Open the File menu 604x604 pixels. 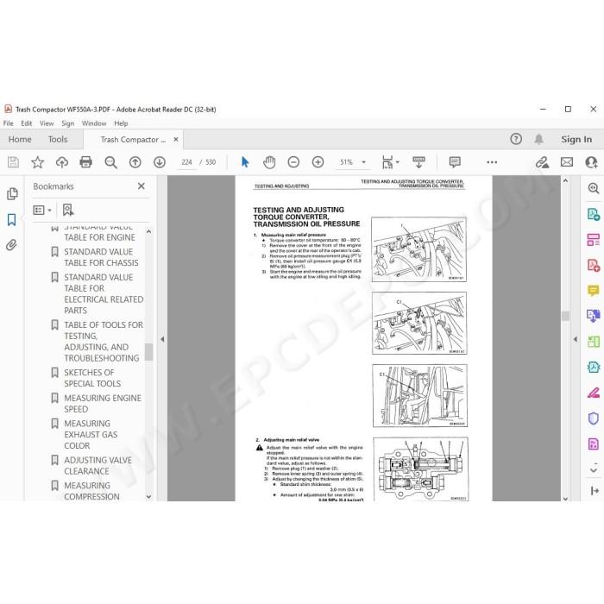[x=8, y=123]
